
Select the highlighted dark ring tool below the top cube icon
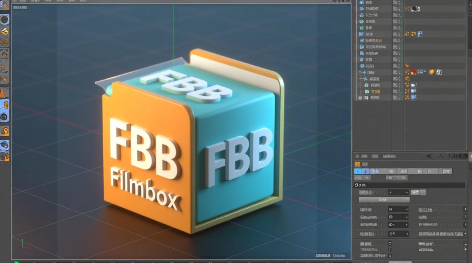point(4,20)
